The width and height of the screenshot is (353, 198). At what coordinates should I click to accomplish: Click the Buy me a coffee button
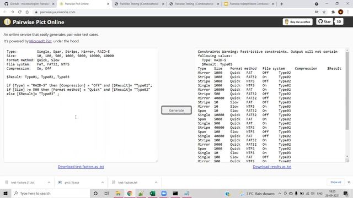[x=298, y=22]
